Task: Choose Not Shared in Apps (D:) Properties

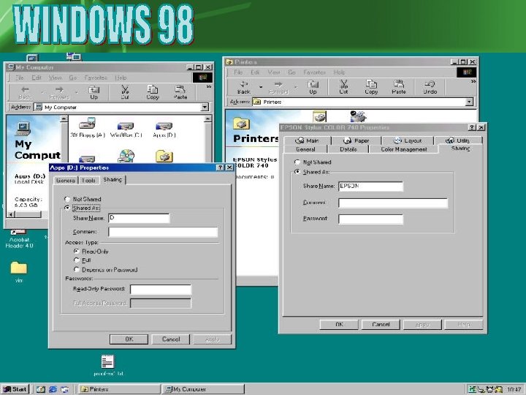Action: click(67, 199)
